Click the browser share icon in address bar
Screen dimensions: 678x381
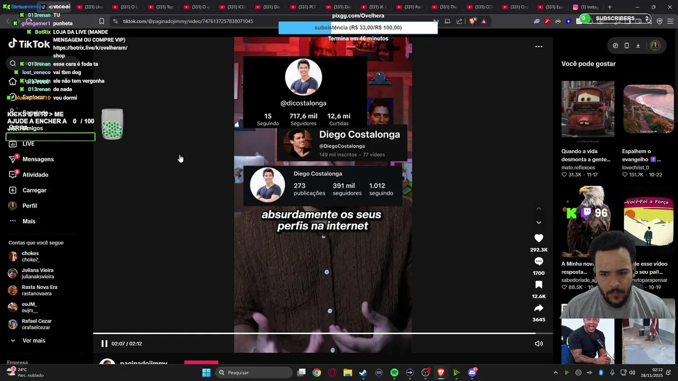click(459, 21)
